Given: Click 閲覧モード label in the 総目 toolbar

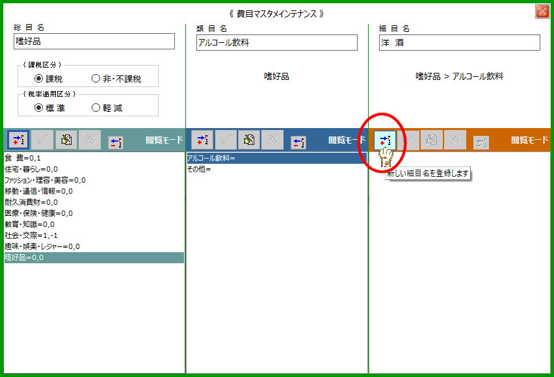Looking at the screenshot, I should pos(165,140).
